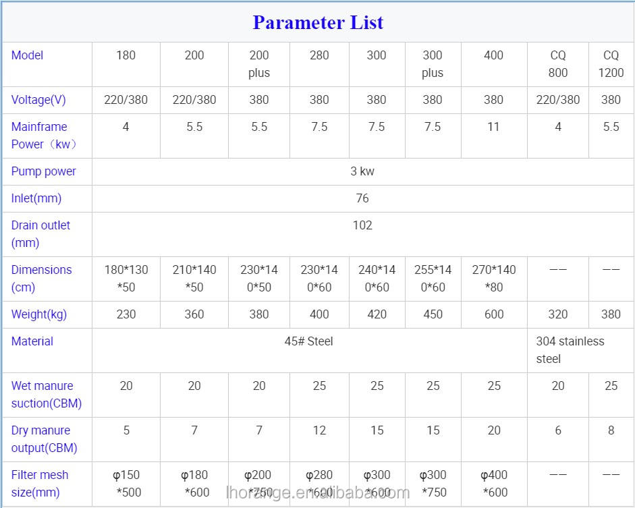This screenshot has height=508, width=635.
Task: Click the "CQ 1200" model column header
Action: tap(611, 64)
